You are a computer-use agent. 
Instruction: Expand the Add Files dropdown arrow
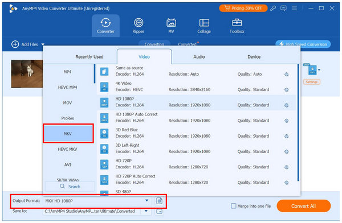(43, 44)
